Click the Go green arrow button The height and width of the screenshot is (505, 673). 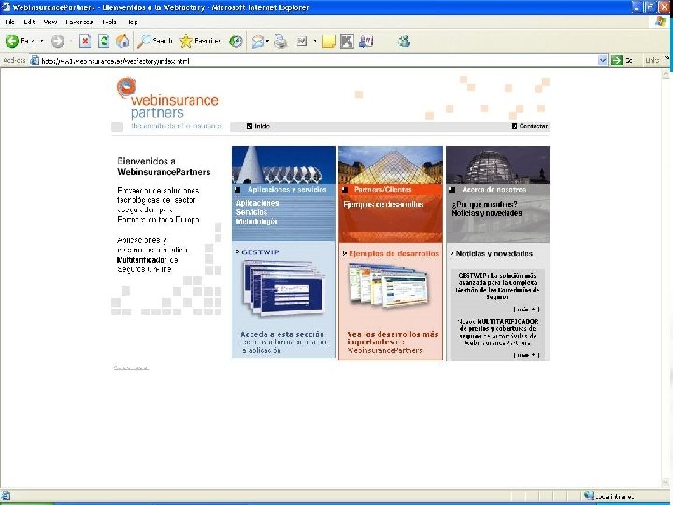[x=617, y=61]
